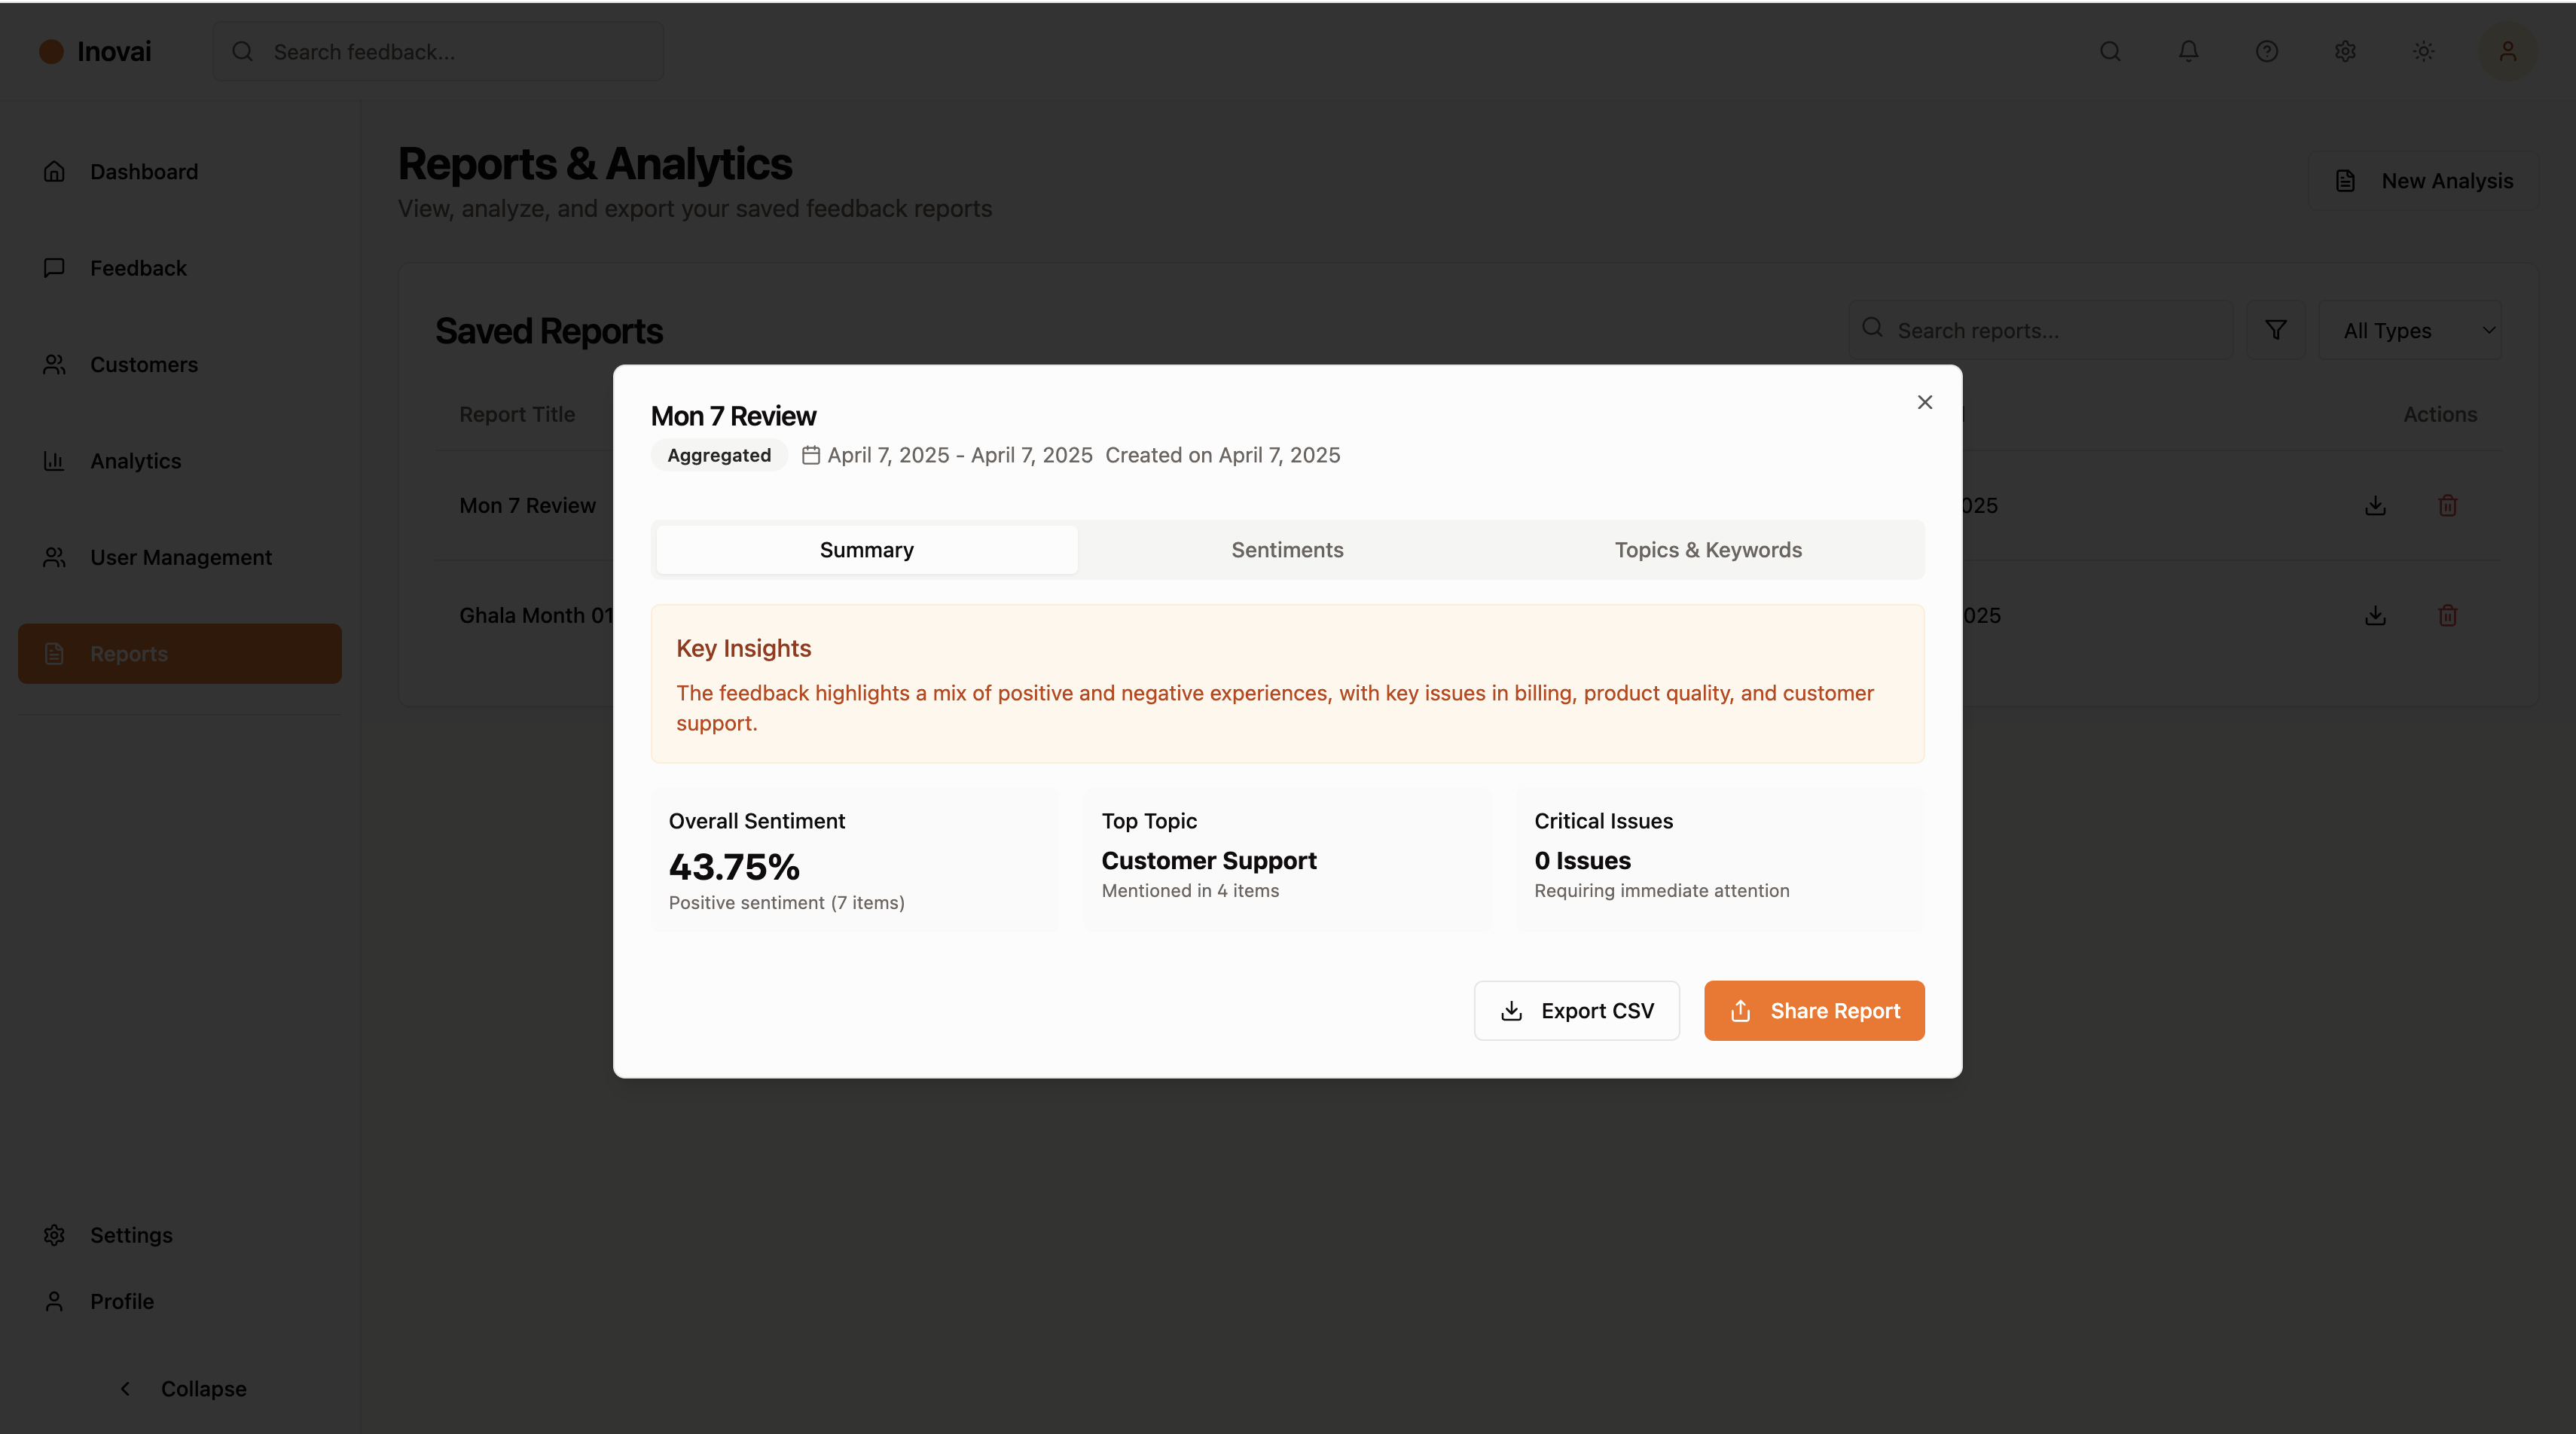Switch to the Sentiments tab
The image size is (2576, 1434).
[x=1287, y=550]
